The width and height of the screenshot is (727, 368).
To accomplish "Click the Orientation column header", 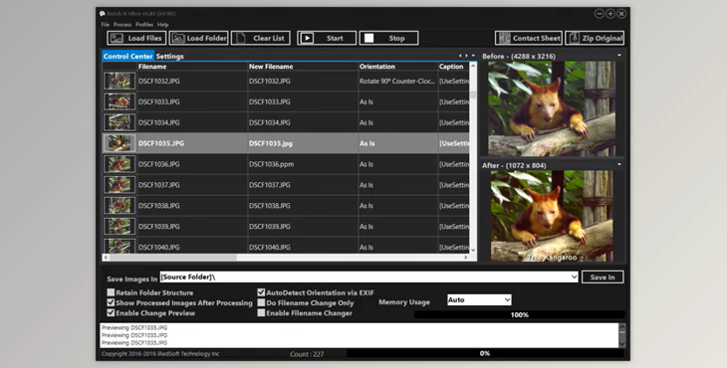I will [x=397, y=67].
